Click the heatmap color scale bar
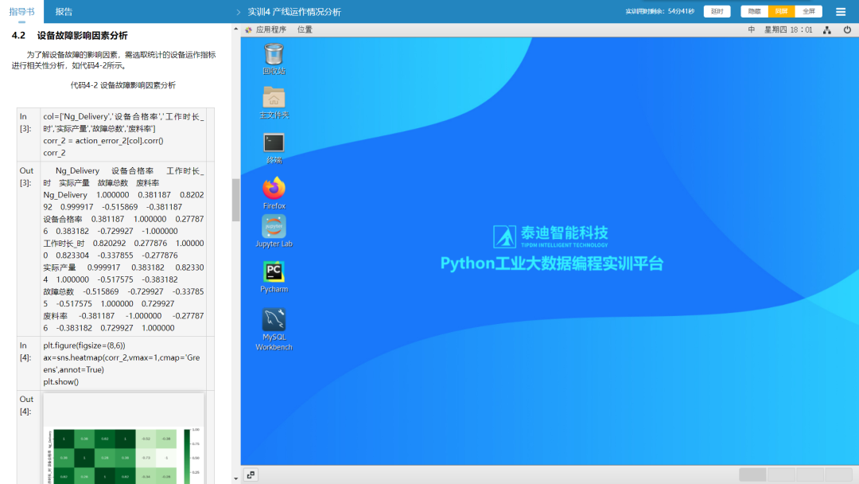This screenshot has width=859, height=484. pyautogui.click(x=187, y=456)
